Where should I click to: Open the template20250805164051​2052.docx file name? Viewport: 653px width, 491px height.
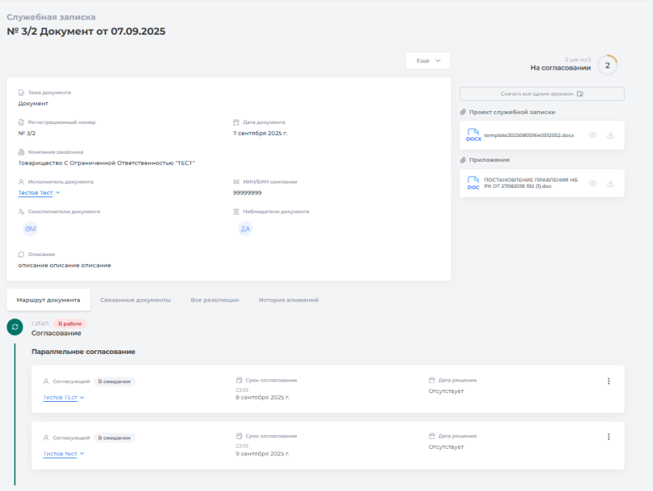coord(529,136)
